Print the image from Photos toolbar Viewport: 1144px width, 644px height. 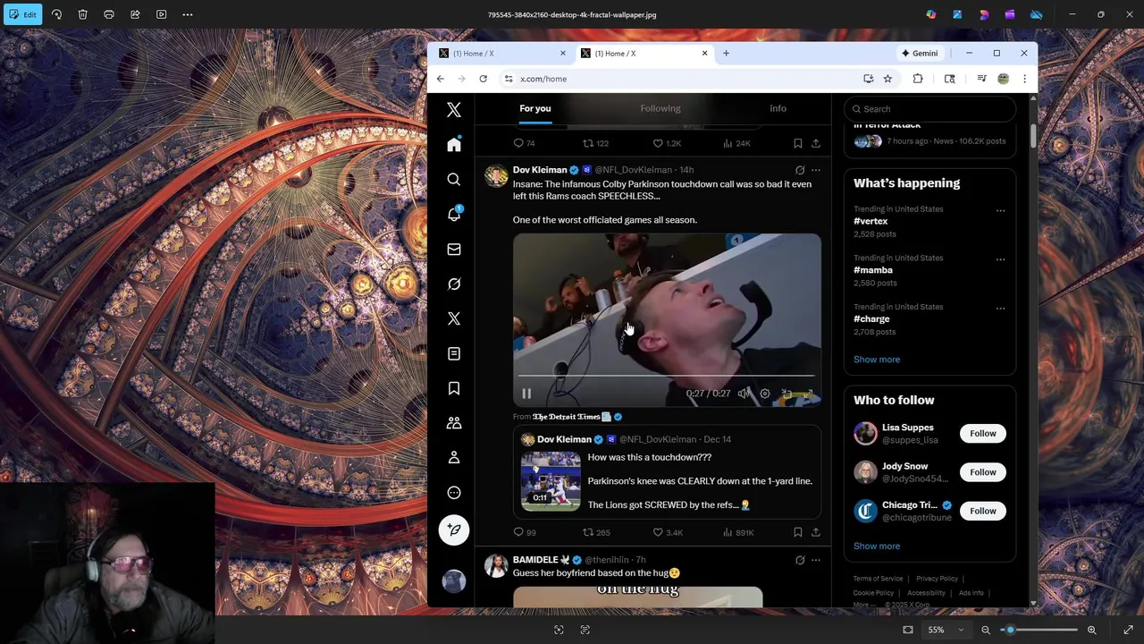point(109,14)
